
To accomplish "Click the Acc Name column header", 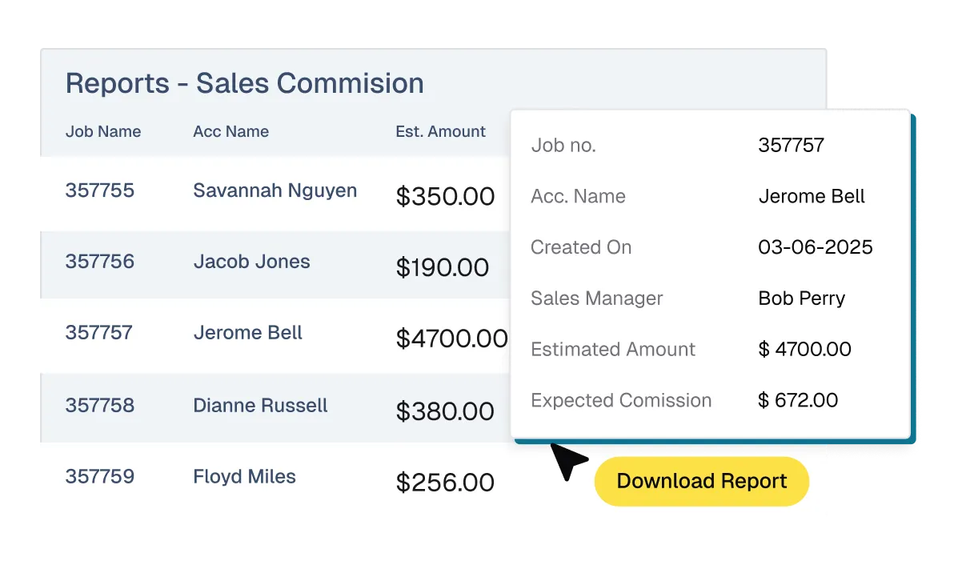I will (x=230, y=131).
